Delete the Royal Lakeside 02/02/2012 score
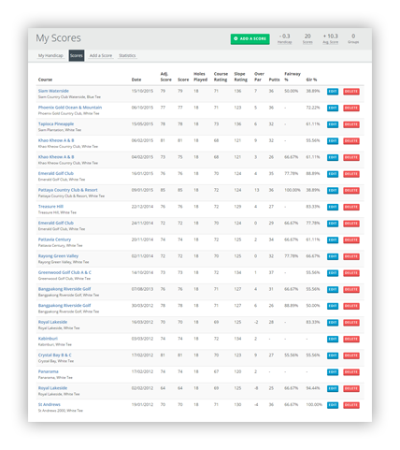The height and width of the screenshot is (450, 400). click(351, 388)
